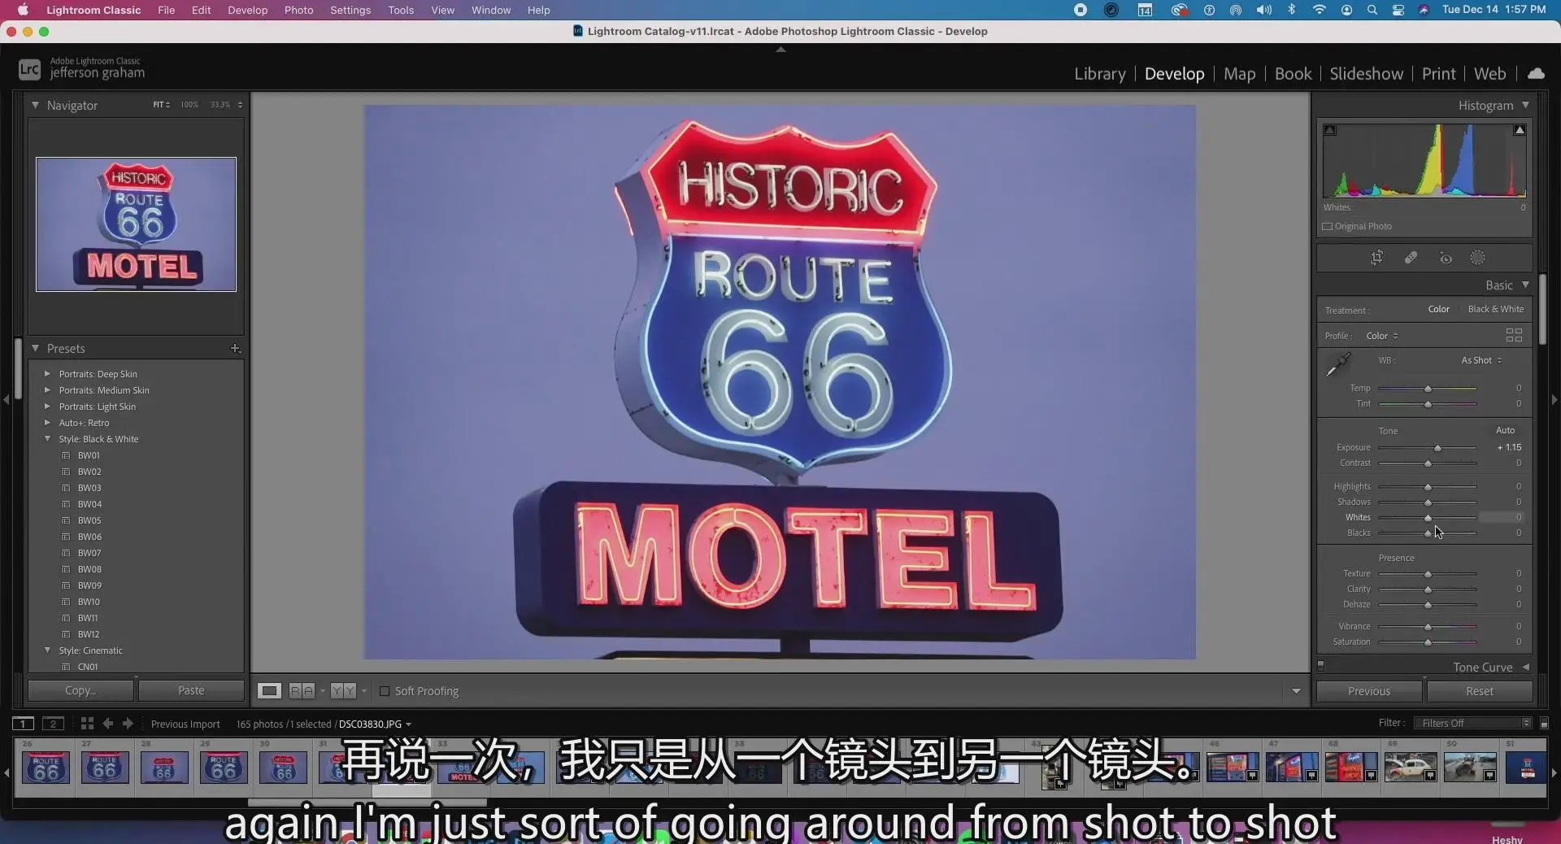Select second window display button 2
Image resolution: width=1561 pixels, height=844 pixels.
pos(53,723)
